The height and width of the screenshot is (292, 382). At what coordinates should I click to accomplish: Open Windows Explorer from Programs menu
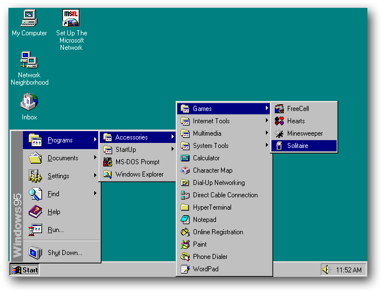(139, 174)
